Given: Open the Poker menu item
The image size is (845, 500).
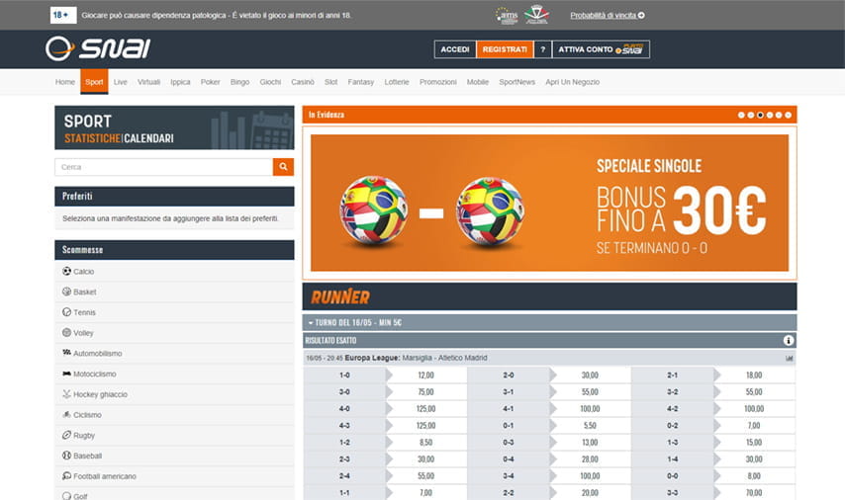Looking at the screenshot, I should (x=210, y=82).
